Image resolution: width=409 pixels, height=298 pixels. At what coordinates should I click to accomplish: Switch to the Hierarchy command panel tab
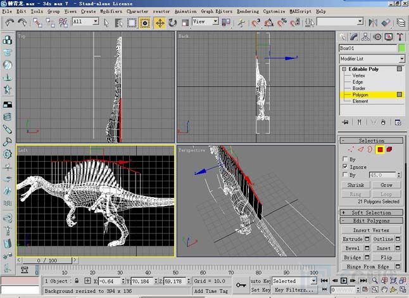(x=365, y=37)
